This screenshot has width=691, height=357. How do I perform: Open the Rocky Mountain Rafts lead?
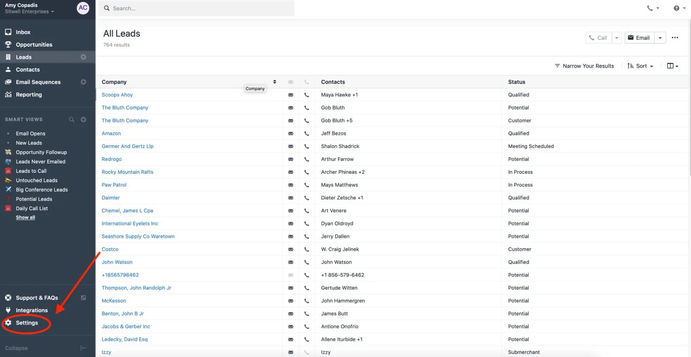click(128, 172)
